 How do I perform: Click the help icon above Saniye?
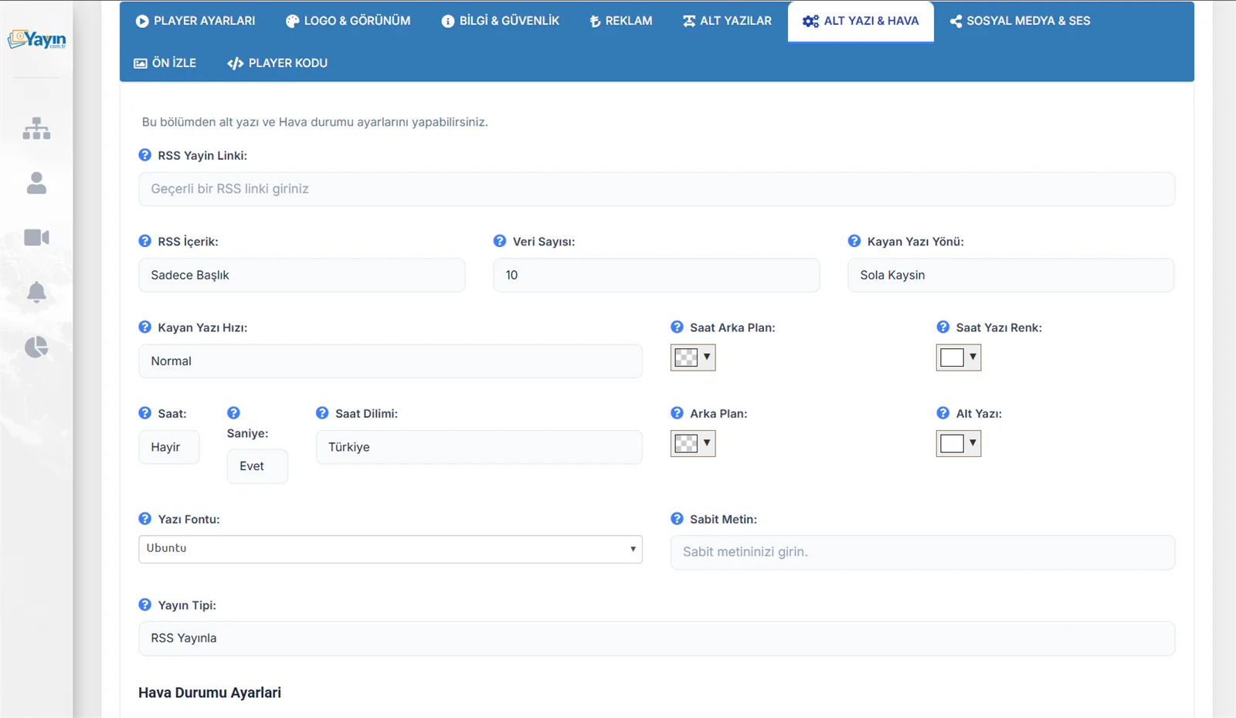pos(233,413)
